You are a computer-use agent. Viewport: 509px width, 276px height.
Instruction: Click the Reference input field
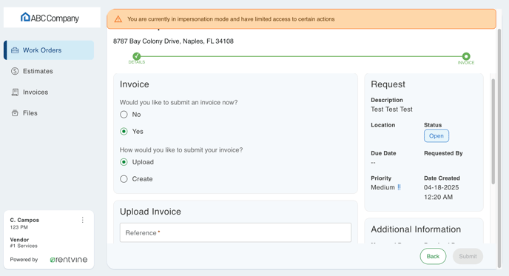(x=235, y=232)
